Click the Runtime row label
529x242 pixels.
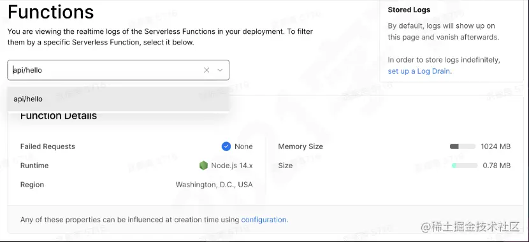[34, 166]
